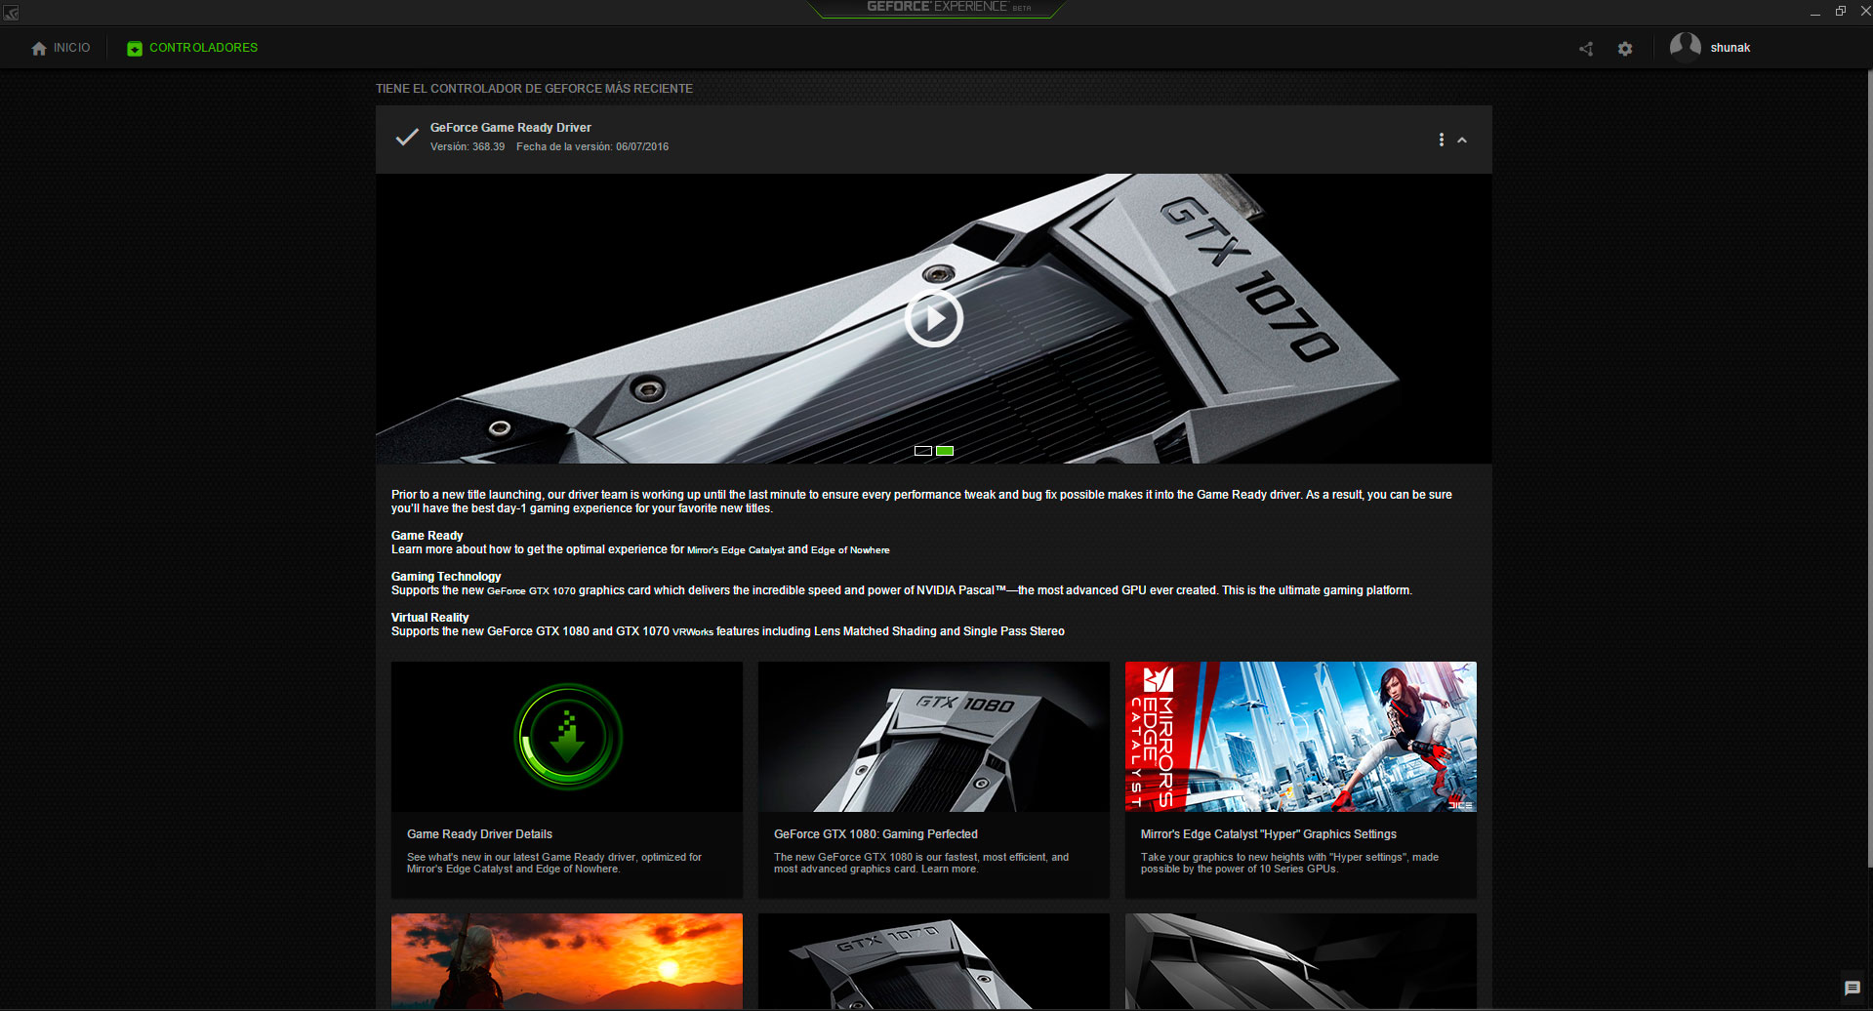Open the VRWorks link
Viewport: 1873px width, 1011px height.
tap(693, 632)
